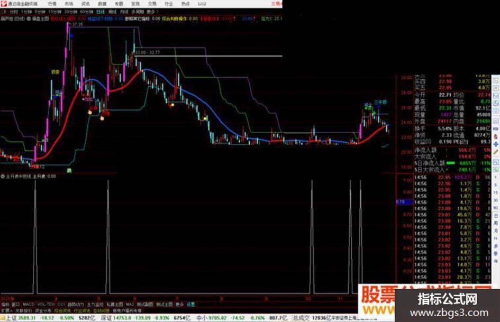Open the 综合资讯 tab
The image size is (500, 322).
click(63, 310)
